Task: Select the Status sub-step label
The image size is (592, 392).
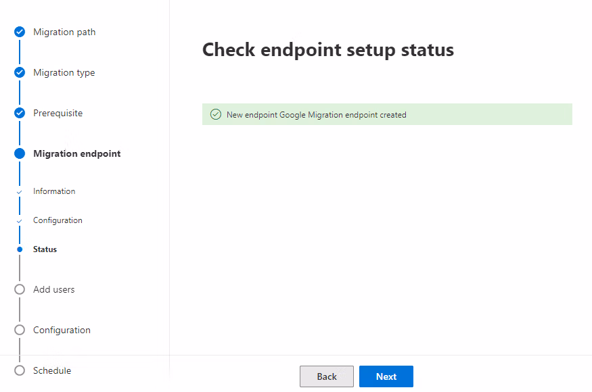Action: [x=45, y=249]
